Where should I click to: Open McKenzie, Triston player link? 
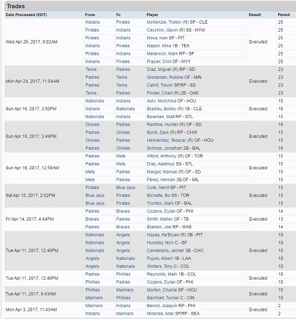(164, 22)
